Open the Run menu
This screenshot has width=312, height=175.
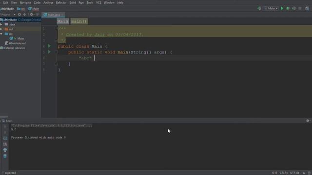pos(81,3)
